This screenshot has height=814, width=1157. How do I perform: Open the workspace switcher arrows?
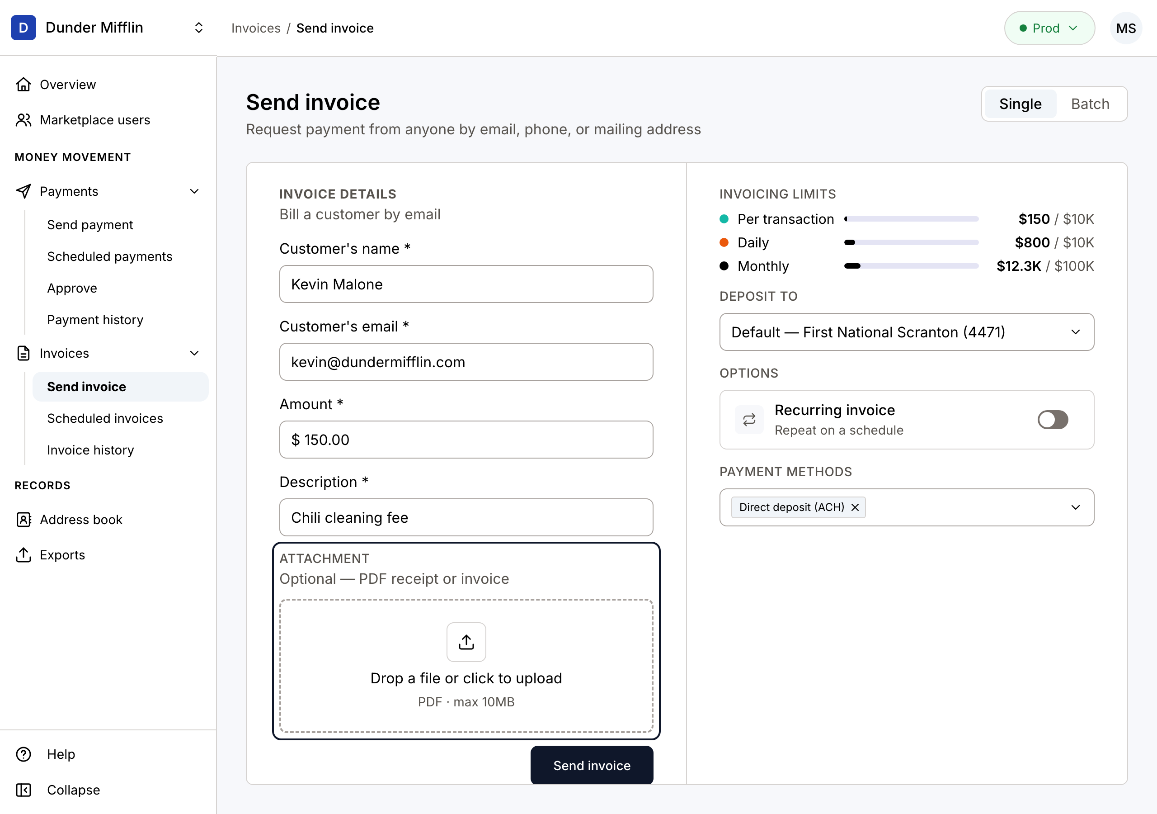coord(198,28)
